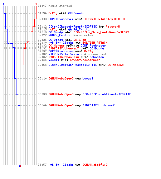Image resolution: width=161 pixels, height=179 pixels.
Task: Click -=BIB=- Glocke in 34:57 entry
Action: [x=61, y=165]
